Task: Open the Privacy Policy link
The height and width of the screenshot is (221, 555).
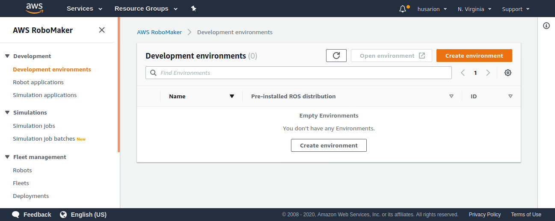Action: [x=485, y=215]
